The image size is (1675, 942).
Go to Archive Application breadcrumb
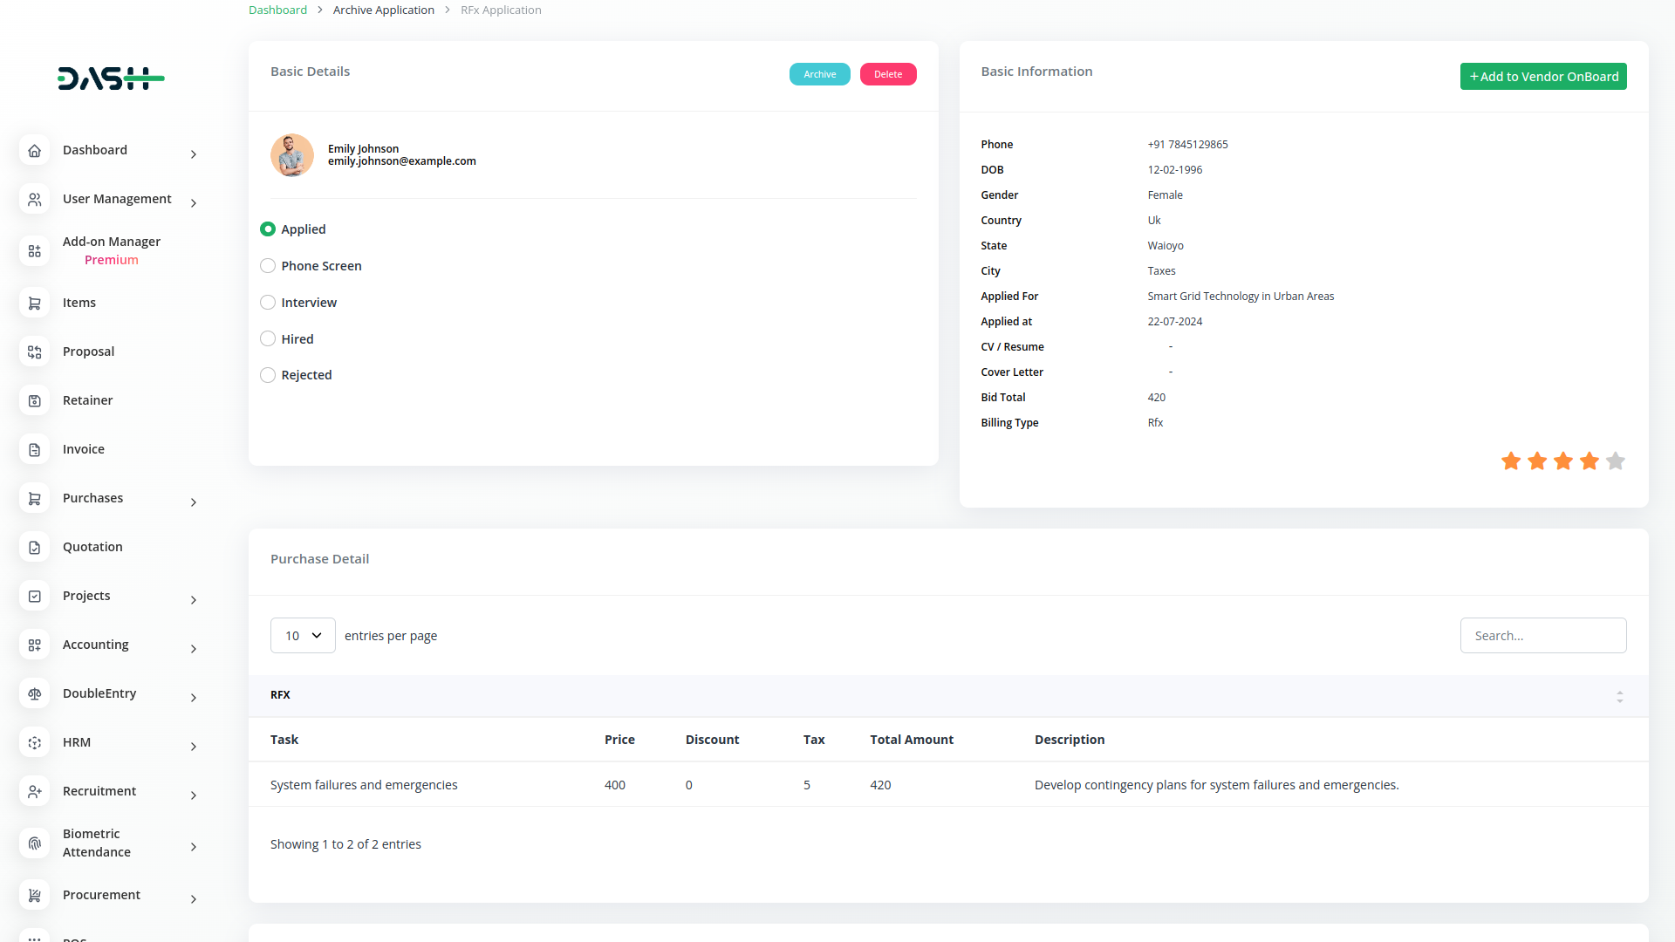383,10
